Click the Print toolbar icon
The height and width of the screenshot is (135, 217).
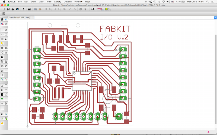pos(13,9)
